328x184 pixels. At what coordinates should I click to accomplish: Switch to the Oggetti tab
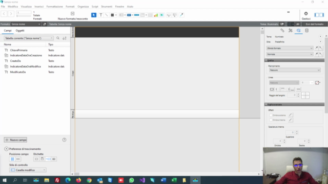coord(20,31)
